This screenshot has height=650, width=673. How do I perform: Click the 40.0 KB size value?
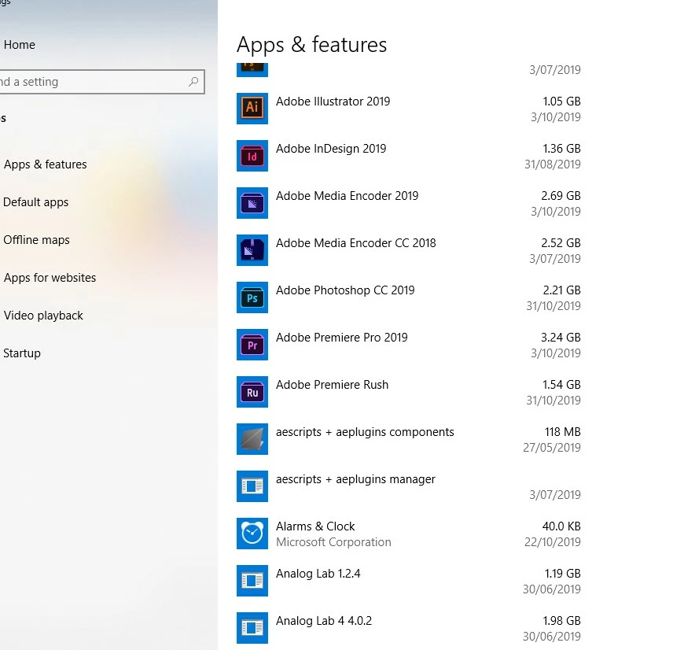pyautogui.click(x=561, y=526)
